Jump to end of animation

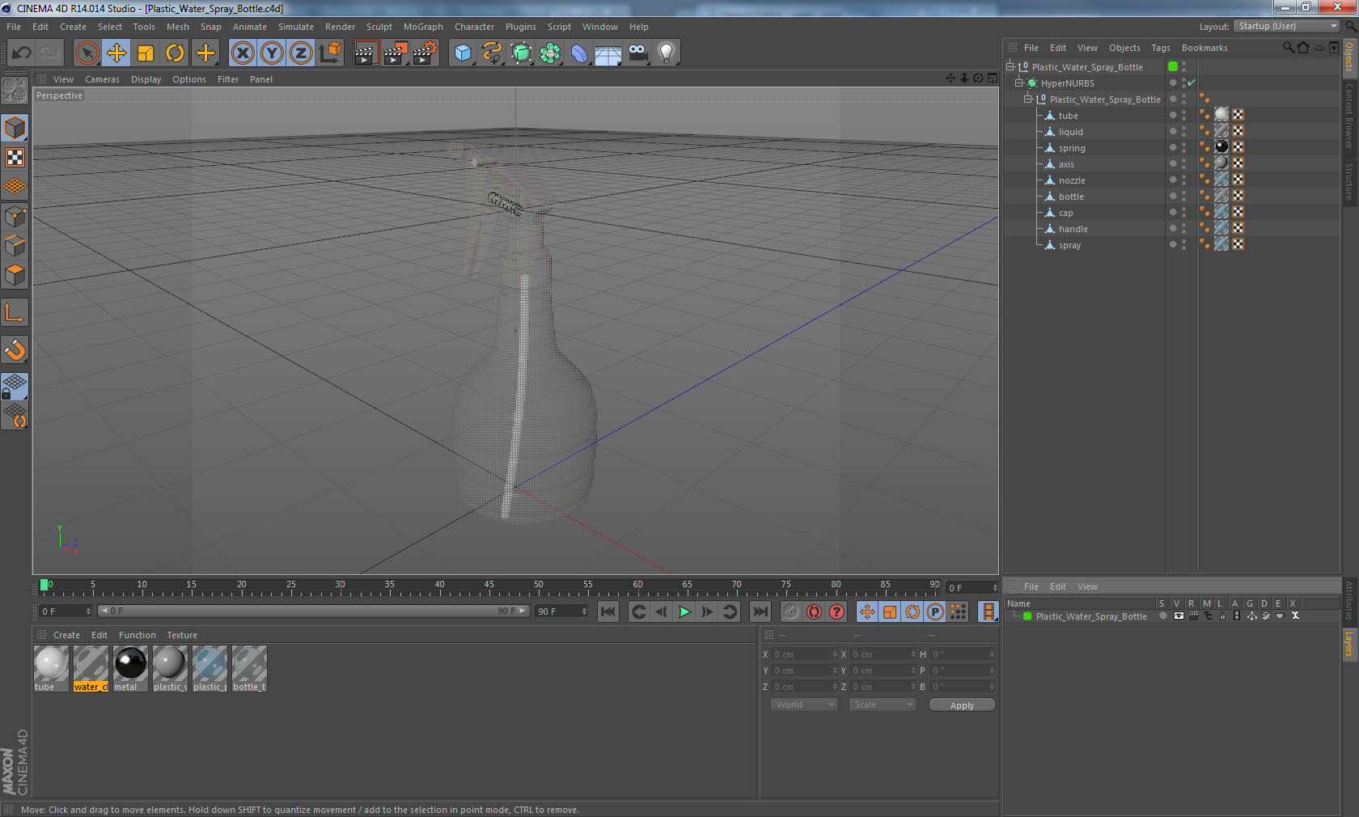pos(760,612)
